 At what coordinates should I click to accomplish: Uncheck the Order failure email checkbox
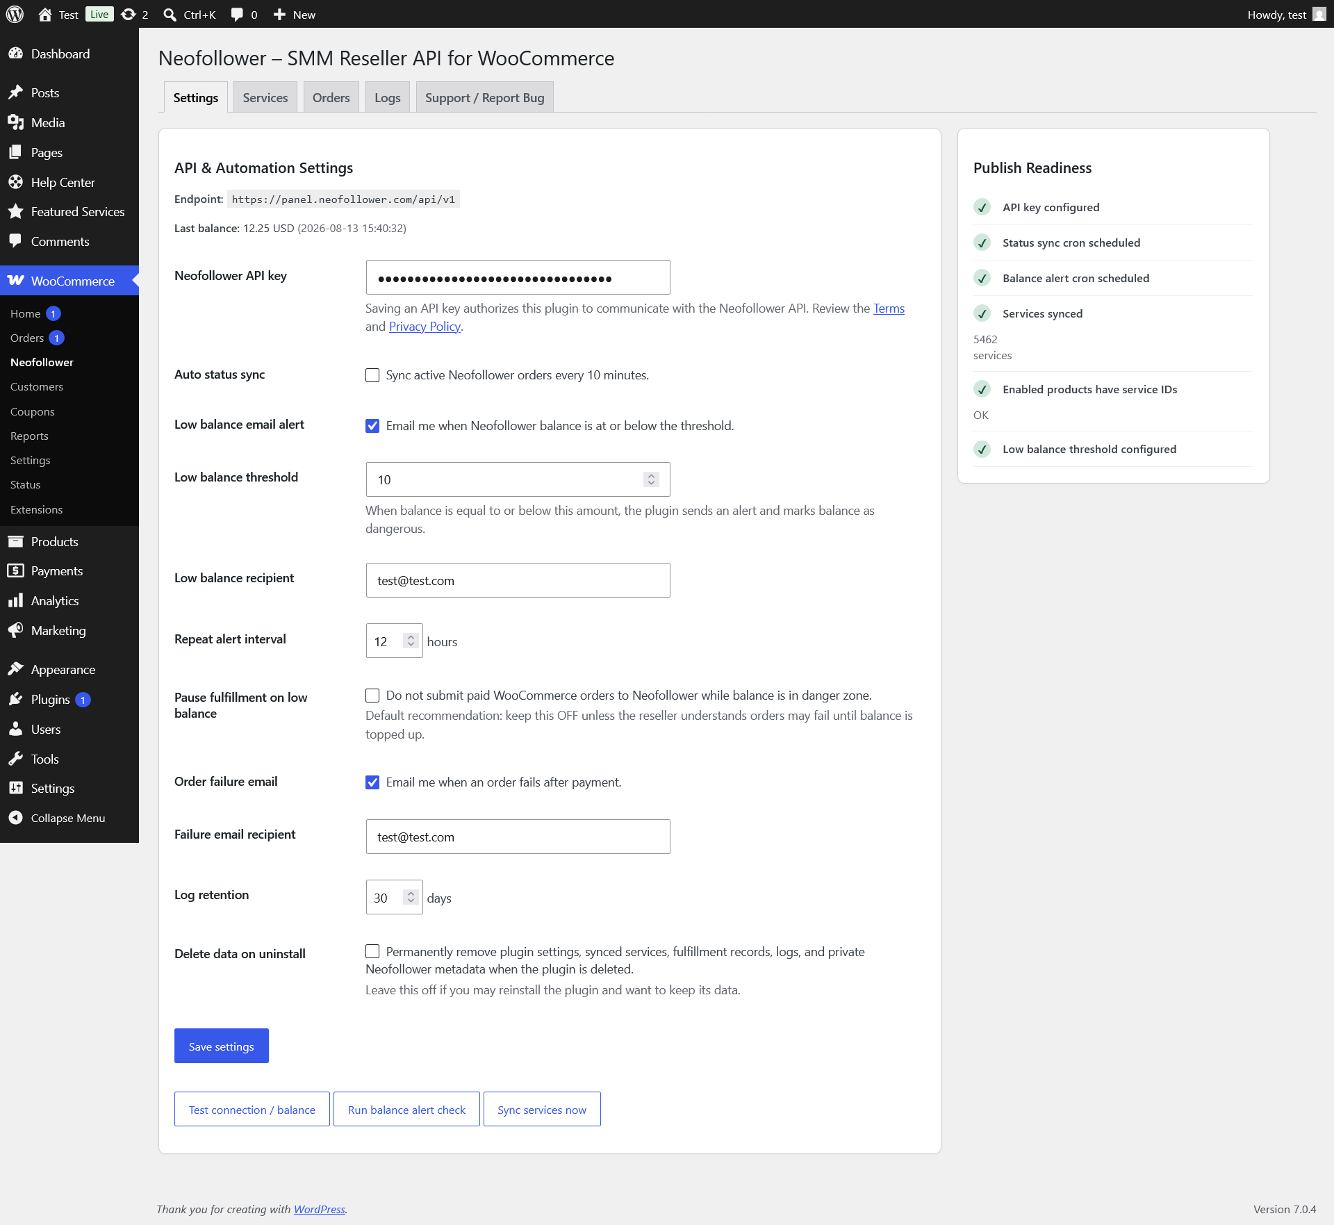(x=372, y=782)
